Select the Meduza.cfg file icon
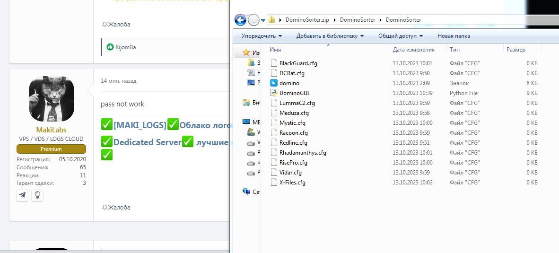559x253 pixels. point(274,113)
